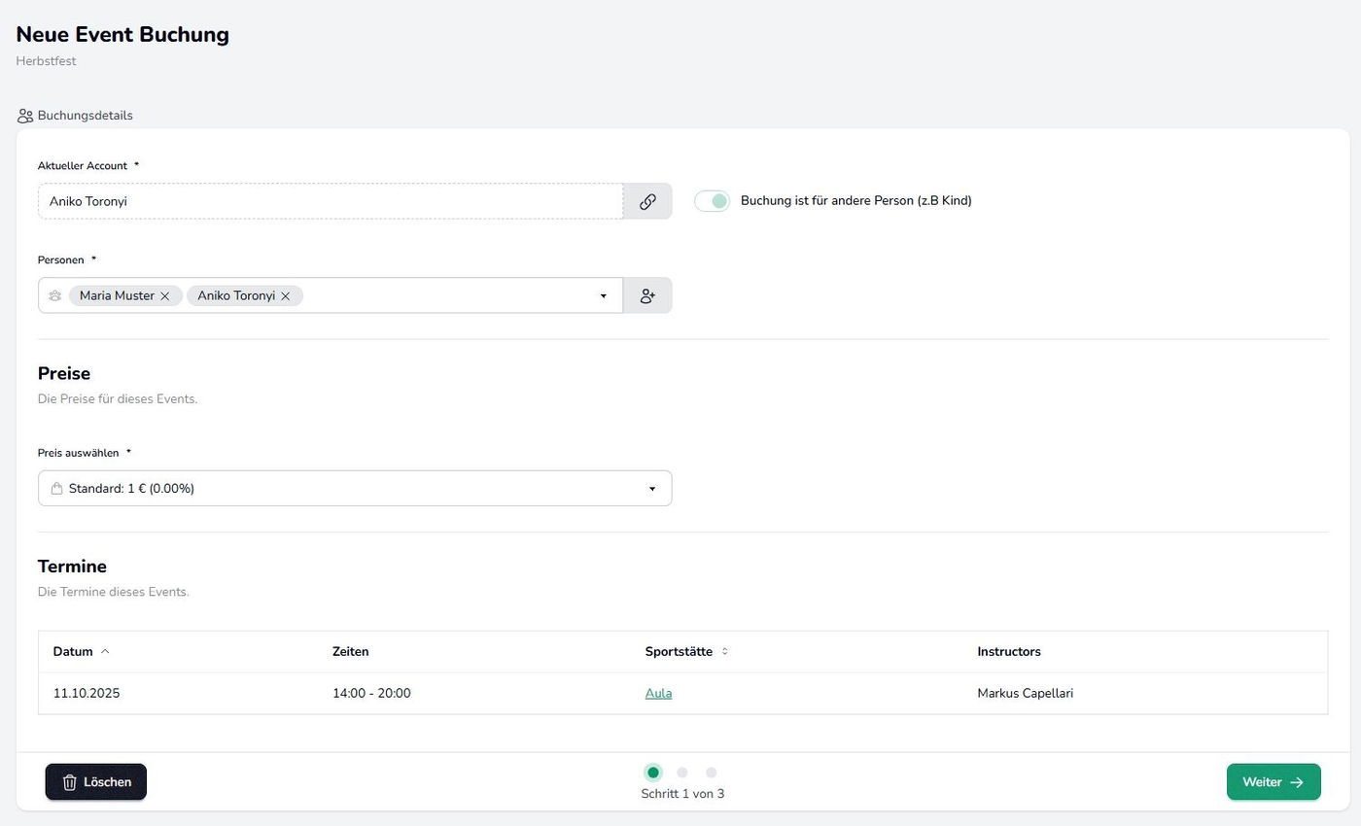Click the Buchungsdetails people icon
1361x826 pixels.
tap(25, 116)
